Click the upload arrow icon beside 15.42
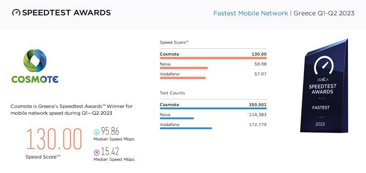 coord(96,153)
